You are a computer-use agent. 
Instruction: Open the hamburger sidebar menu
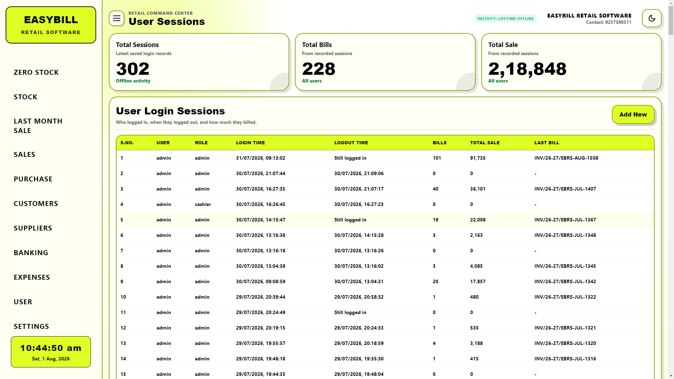(x=117, y=18)
